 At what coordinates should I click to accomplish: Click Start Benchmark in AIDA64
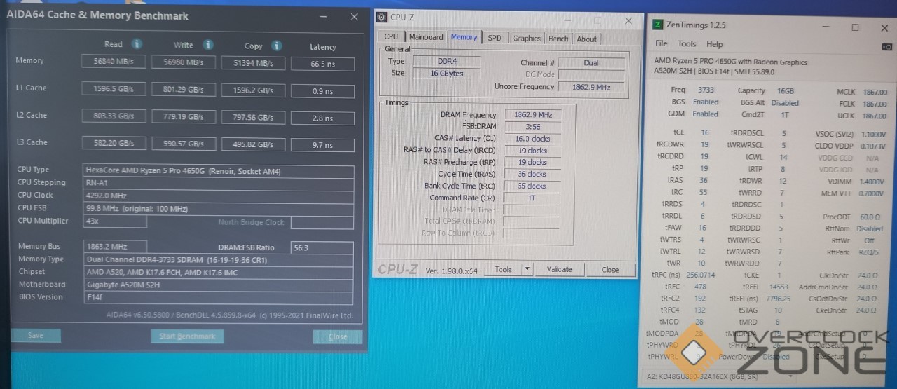pyautogui.click(x=187, y=336)
